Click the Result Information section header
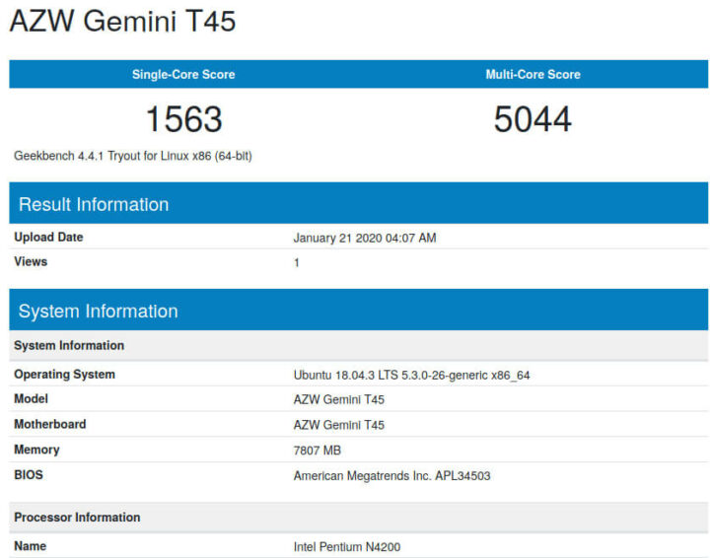The image size is (710, 558). click(94, 204)
